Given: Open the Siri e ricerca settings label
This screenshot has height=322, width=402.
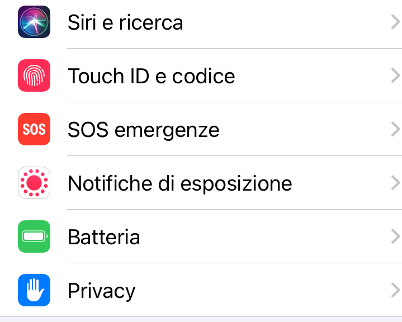Looking at the screenshot, I should tap(125, 22).
